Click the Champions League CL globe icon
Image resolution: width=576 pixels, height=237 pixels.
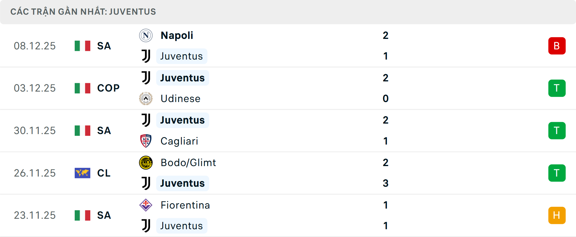click(x=82, y=173)
